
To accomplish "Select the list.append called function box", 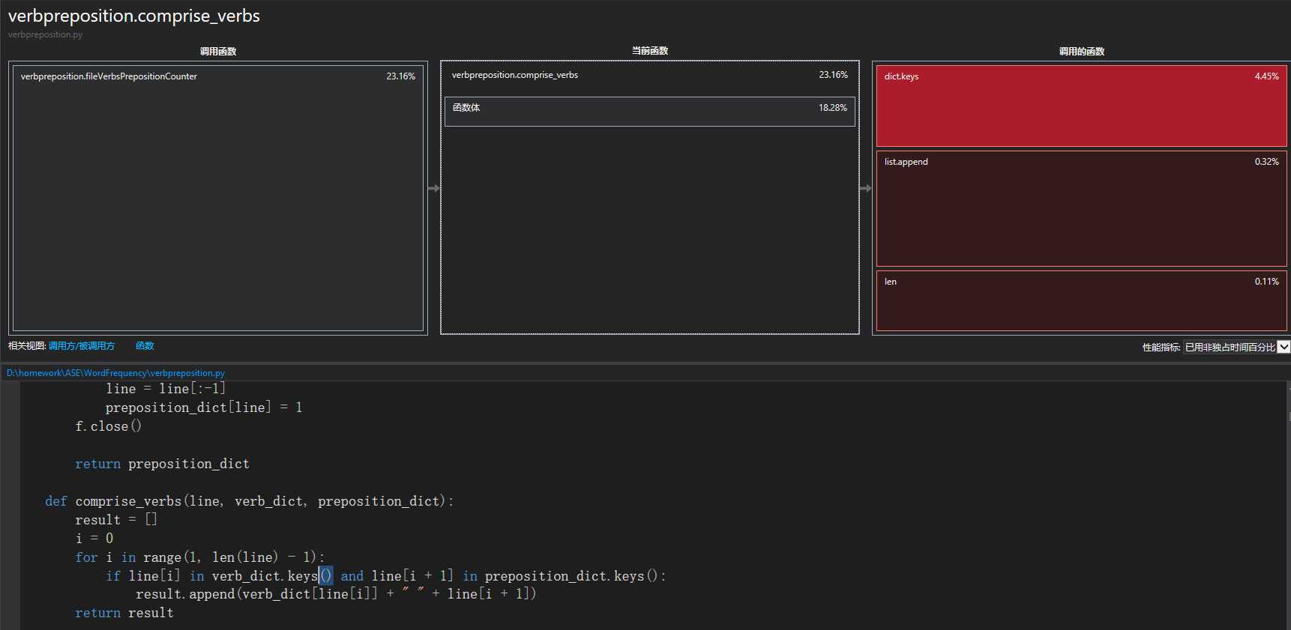I will click(x=1082, y=208).
